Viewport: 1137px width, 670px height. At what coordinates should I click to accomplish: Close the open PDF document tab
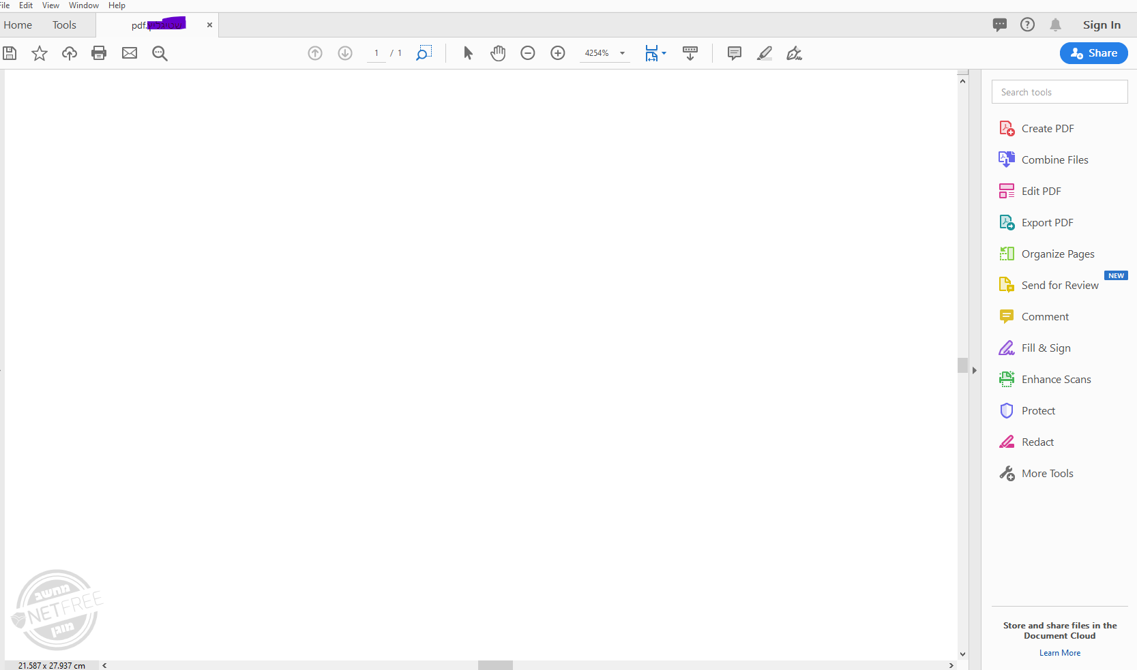tap(209, 25)
